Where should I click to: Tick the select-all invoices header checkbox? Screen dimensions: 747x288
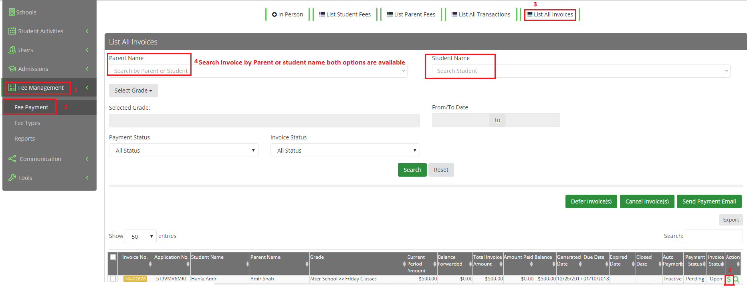click(x=113, y=257)
